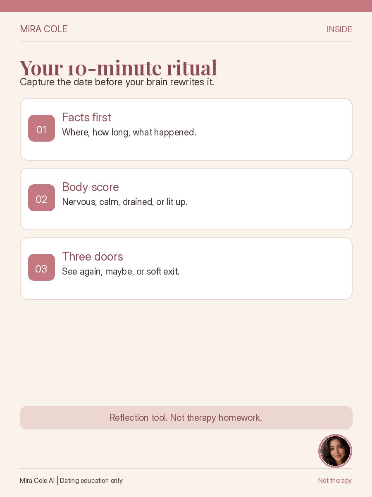Open the Three doors heading
The image size is (372, 497).
[93, 257]
